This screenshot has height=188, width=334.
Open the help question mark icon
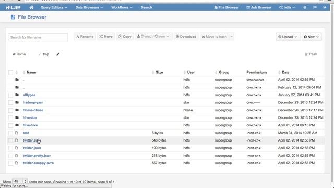point(305,7)
